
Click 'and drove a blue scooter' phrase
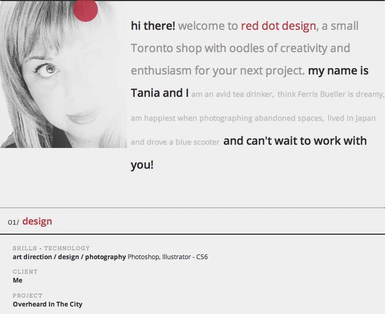pyautogui.click(x=175, y=142)
